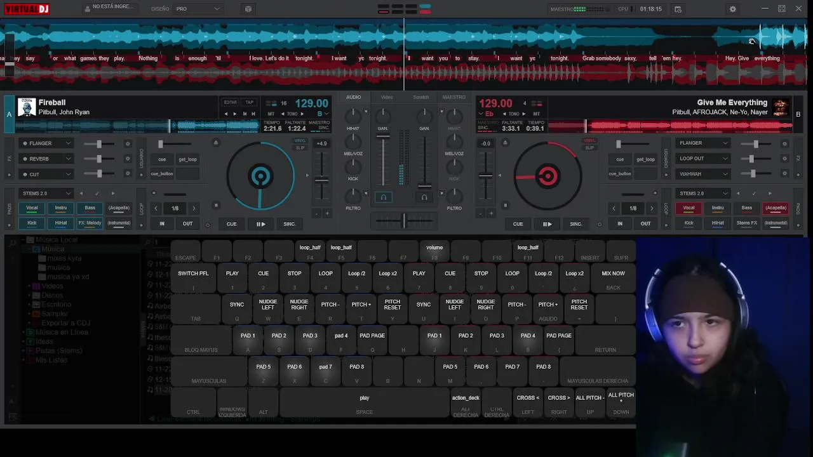Halve the loop length on deck A

pyautogui.click(x=156, y=208)
